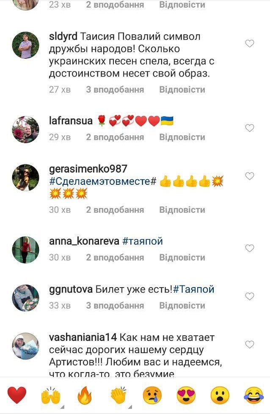
Task: Tap the raised hands emoji reaction
Action: click(51, 395)
